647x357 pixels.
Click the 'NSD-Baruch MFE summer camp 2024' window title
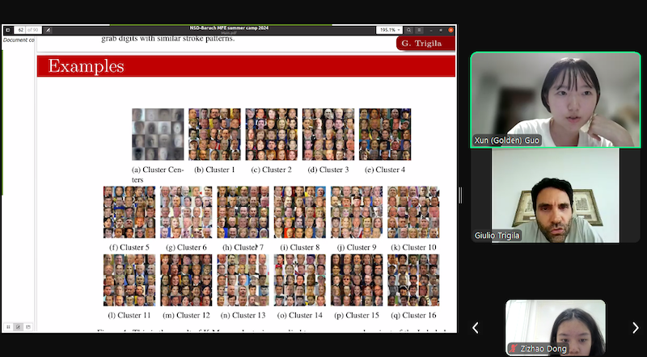pos(229,28)
